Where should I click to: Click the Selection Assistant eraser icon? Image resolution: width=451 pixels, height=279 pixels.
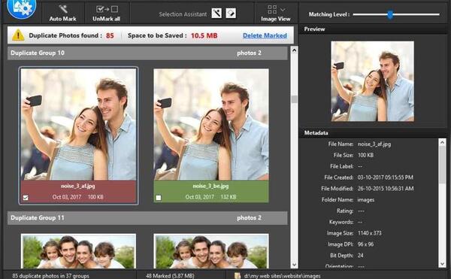(231, 14)
